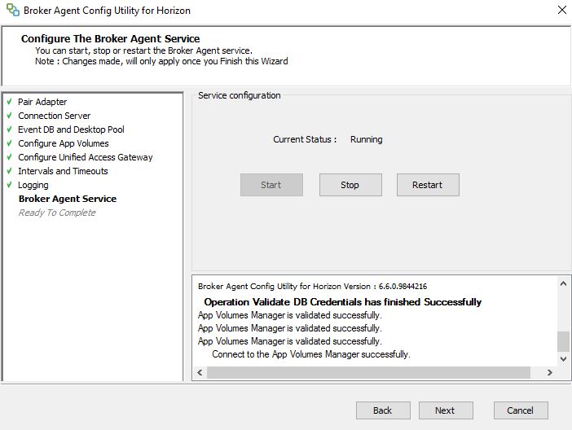Viewport: 572px width, 430px height.
Task: Click the checkmark beside Intervals and Timeouts
Action: [x=10, y=171]
